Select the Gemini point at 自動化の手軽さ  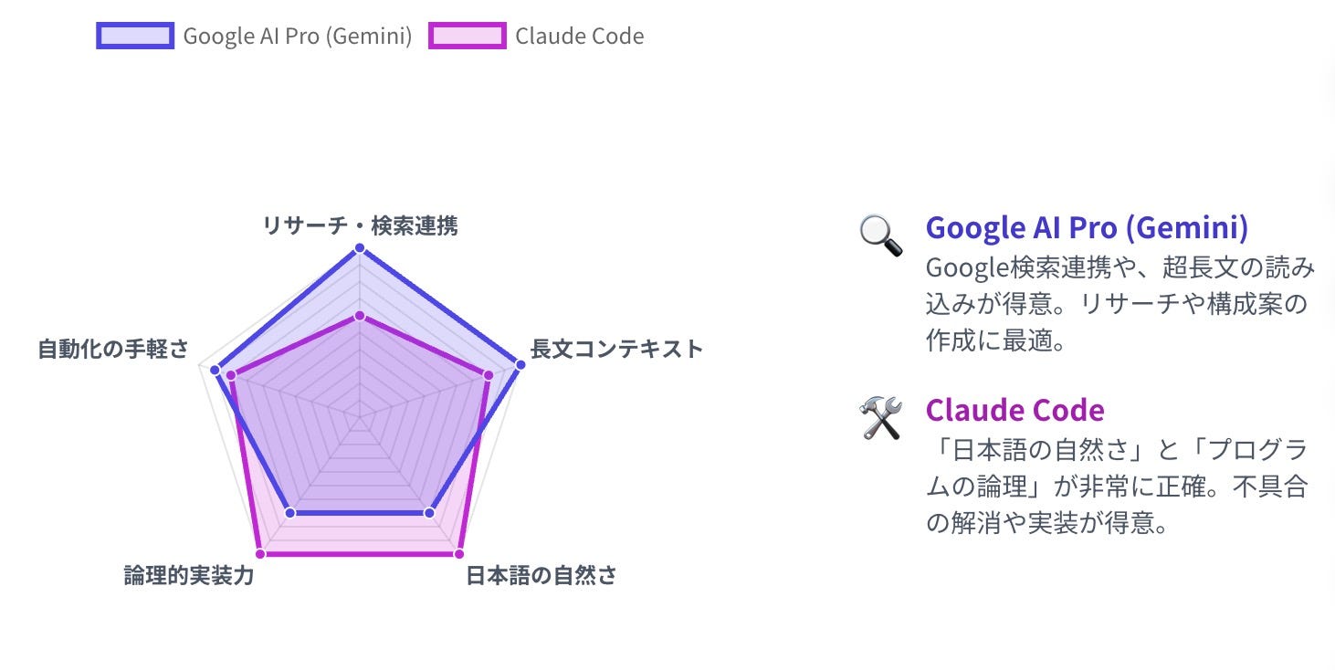coord(215,370)
